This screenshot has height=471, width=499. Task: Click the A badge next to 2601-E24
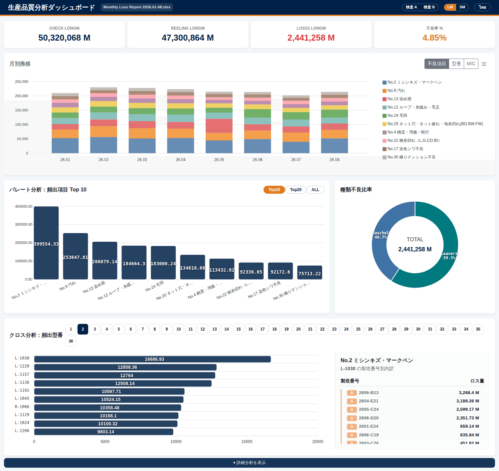click(352, 426)
